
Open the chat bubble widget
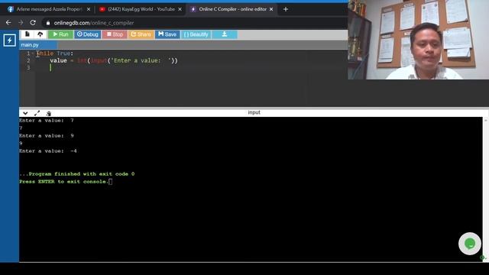click(470, 244)
